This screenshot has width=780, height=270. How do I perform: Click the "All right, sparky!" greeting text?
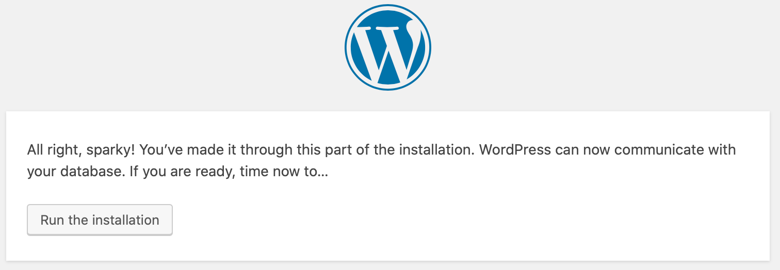point(82,150)
